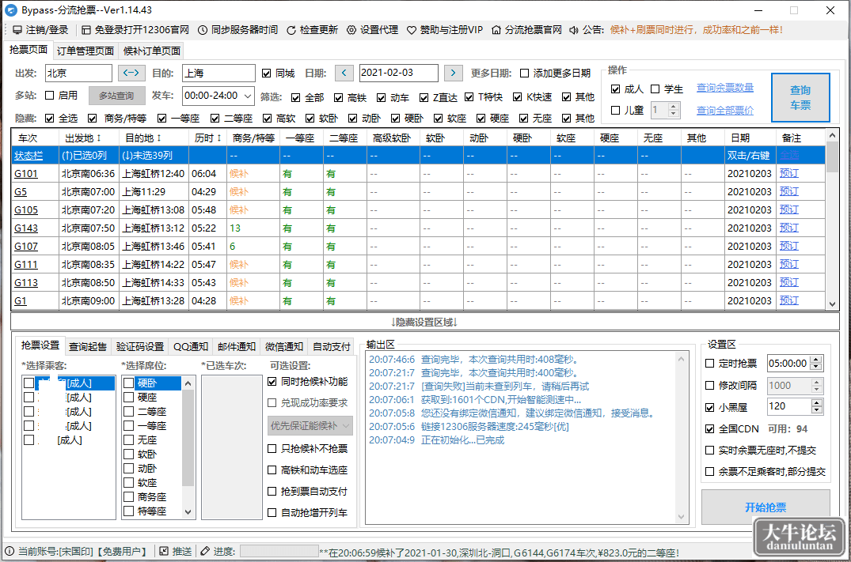Uncheck 小黑屋 checkbox

pyautogui.click(x=709, y=408)
